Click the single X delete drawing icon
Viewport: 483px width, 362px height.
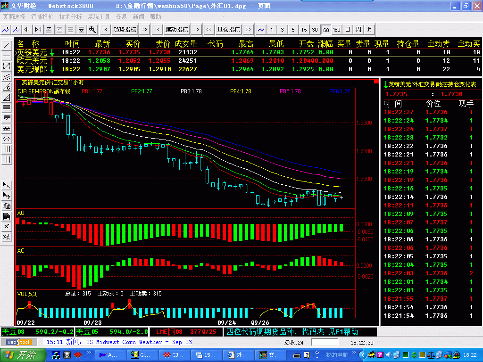click(7, 227)
